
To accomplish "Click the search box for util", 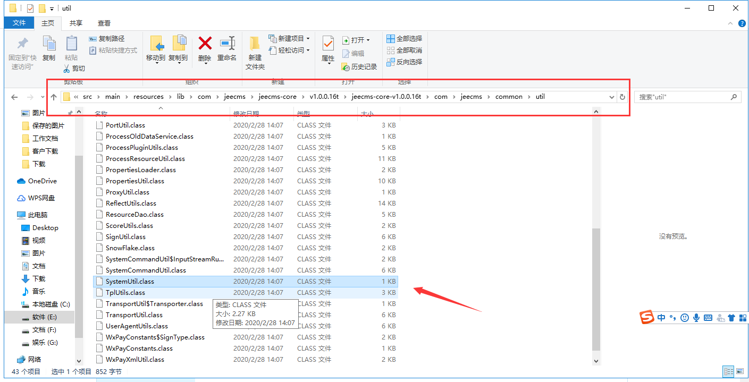I will pyautogui.click(x=683, y=97).
